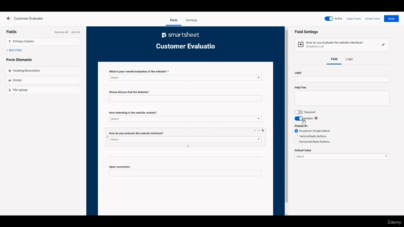The image size is (404, 227).
Task: Click the 'What is your overall evaluation' question label
Action: pos(138,71)
